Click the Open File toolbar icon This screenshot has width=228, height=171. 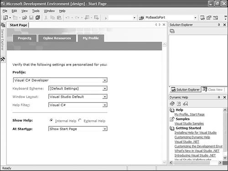tap(25, 18)
